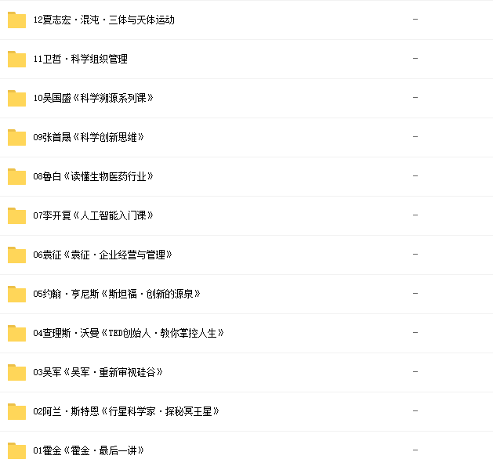Select the folder icon beside 07李开复

coord(16,215)
